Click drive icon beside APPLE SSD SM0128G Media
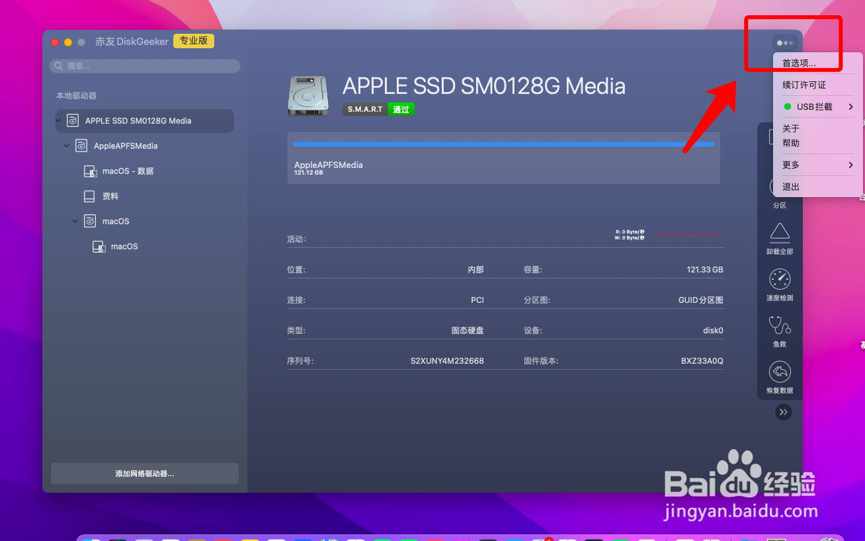Viewport: 865px width, 541px height. (x=73, y=121)
